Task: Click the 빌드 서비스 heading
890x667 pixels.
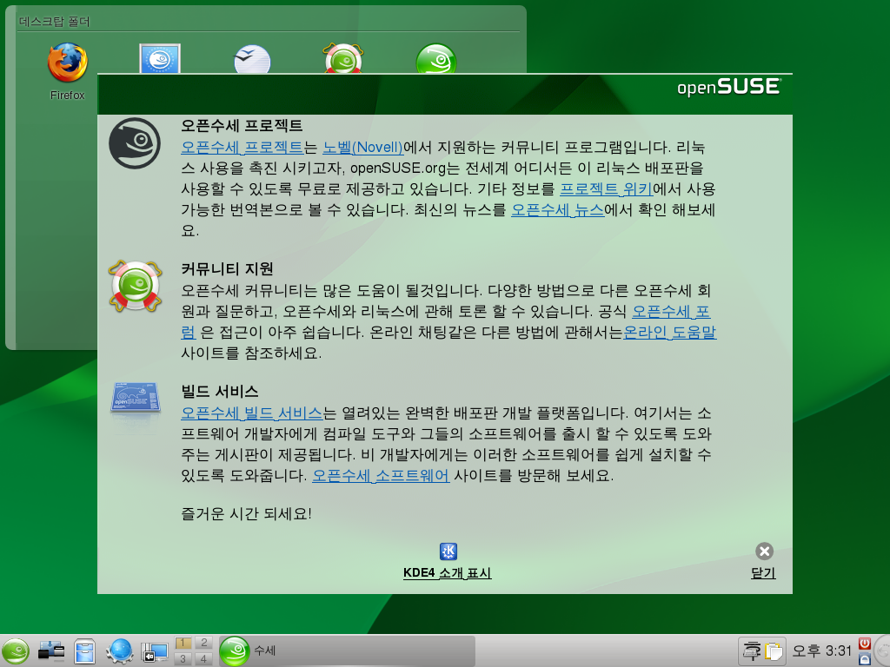Action: pos(220,392)
